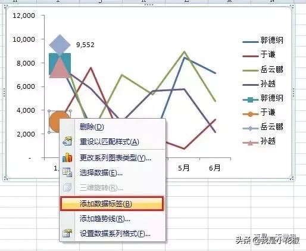Screen dimensions: 306x251
Task: Click the reset-to-match-style icon
Action: pyautogui.click(x=67, y=141)
